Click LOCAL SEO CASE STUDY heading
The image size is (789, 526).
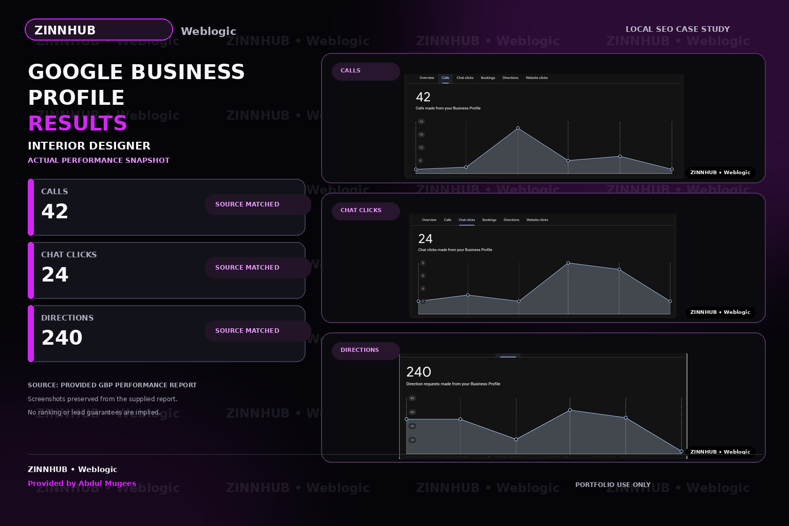678,29
